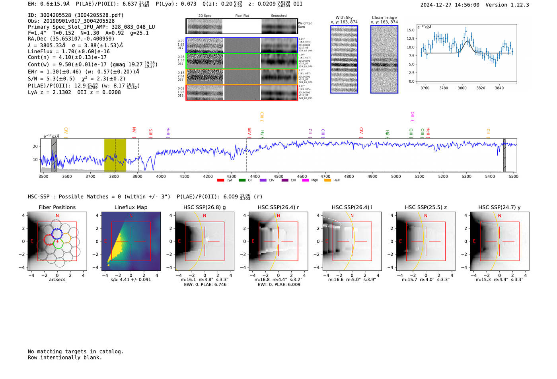Viewport: 557px width, 379px height.
Task: Click the orange fiber circle in Fiber Positions
Action: click(66, 238)
